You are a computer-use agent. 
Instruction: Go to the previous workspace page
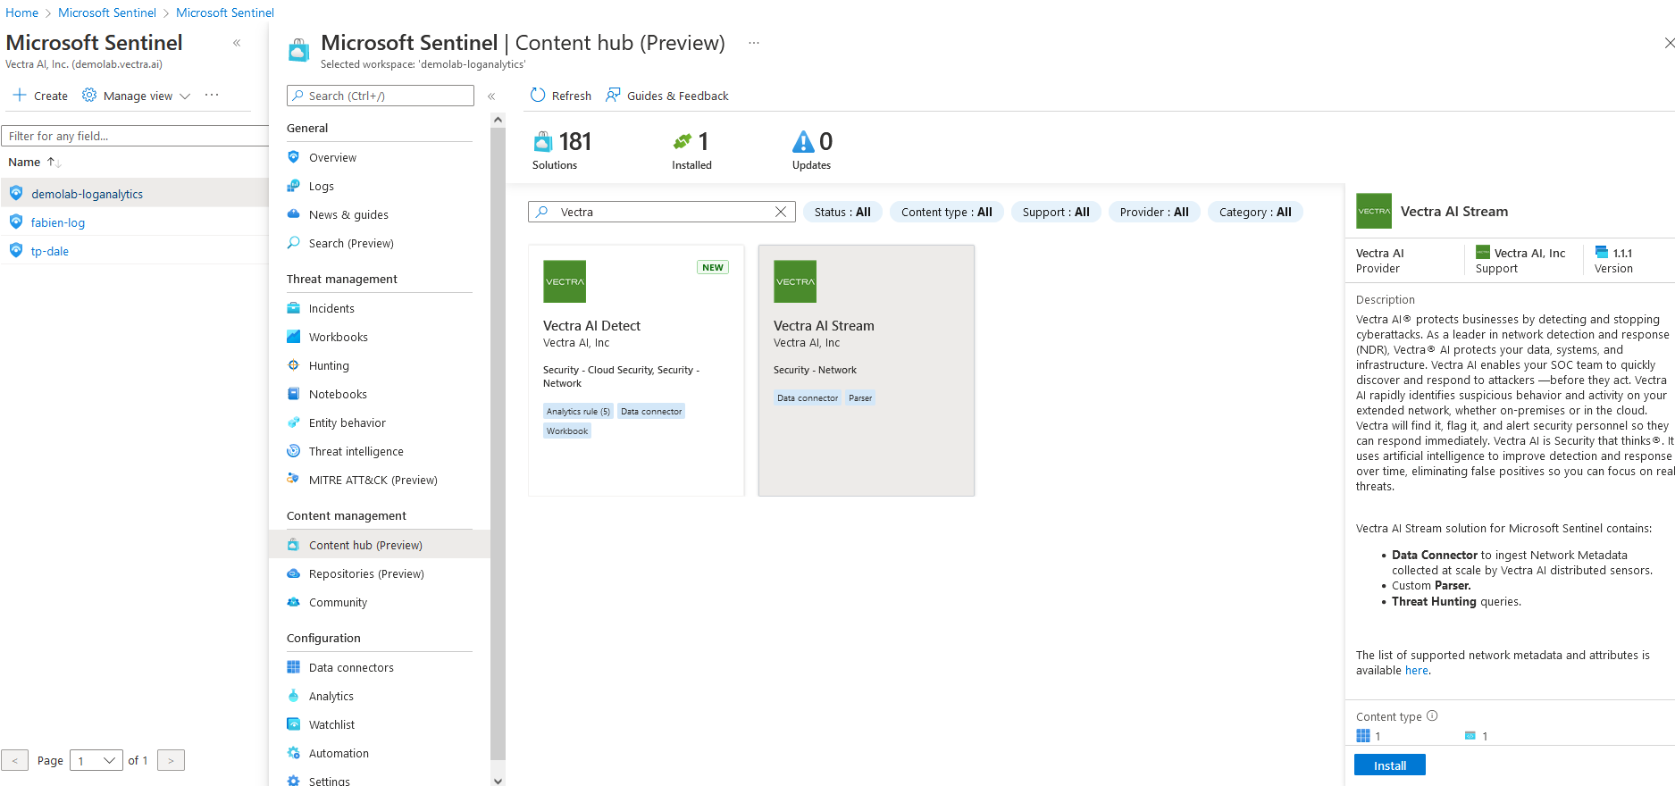coord(14,760)
